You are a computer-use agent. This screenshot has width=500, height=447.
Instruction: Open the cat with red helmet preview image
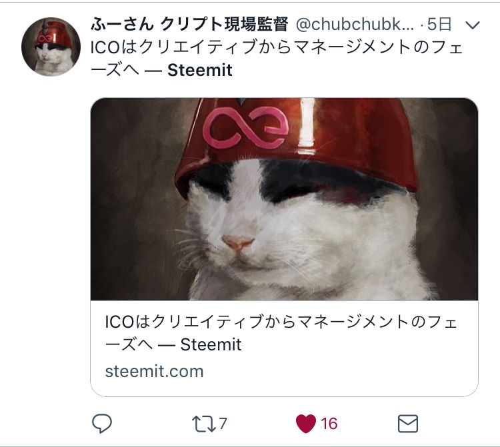coord(284,199)
